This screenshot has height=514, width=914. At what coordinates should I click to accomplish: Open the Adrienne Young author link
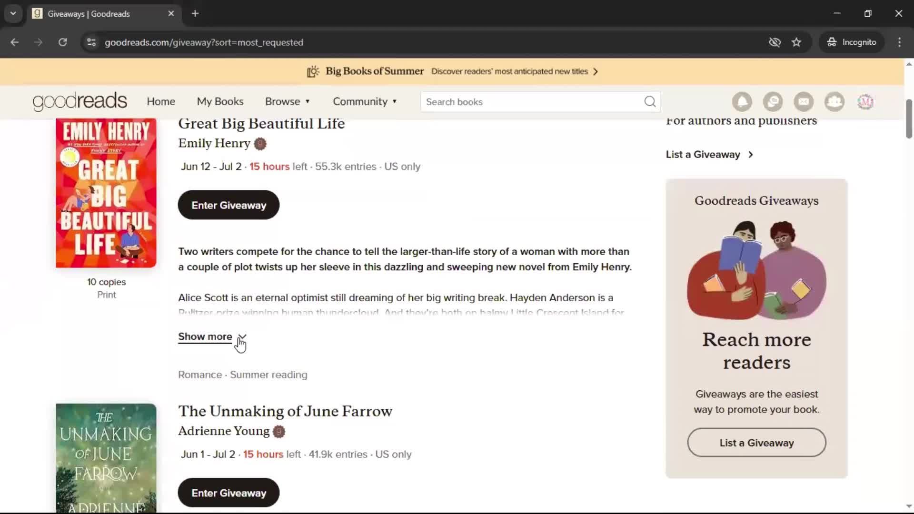point(224,431)
